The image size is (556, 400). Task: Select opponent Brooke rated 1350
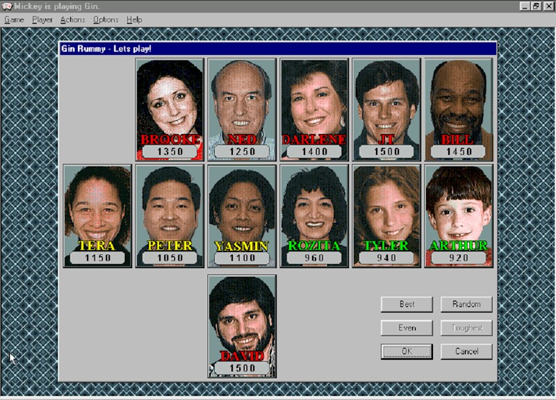point(170,110)
